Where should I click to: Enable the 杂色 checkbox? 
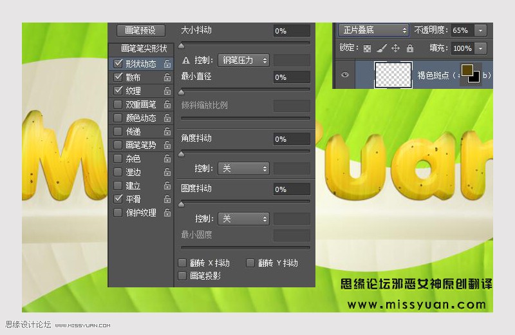point(118,158)
